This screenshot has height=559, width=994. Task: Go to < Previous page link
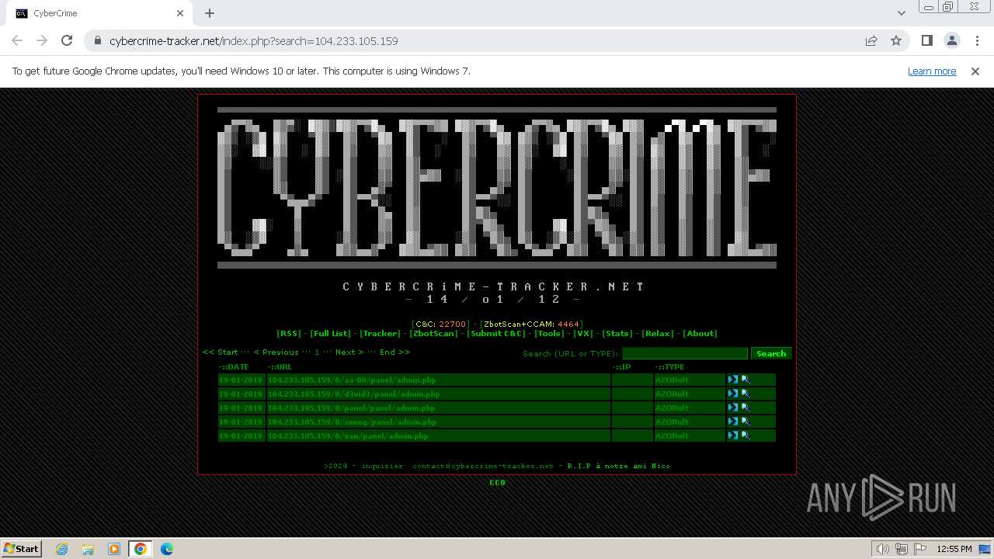click(x=276, y=352)
